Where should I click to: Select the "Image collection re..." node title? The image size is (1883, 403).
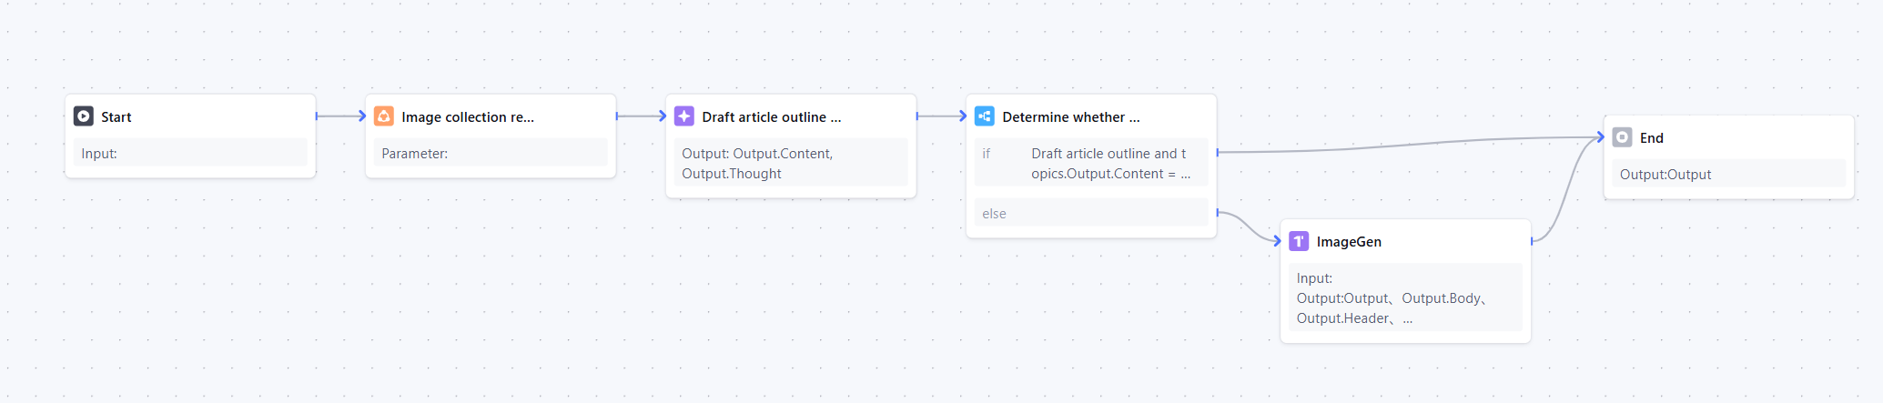click(468, 117)
